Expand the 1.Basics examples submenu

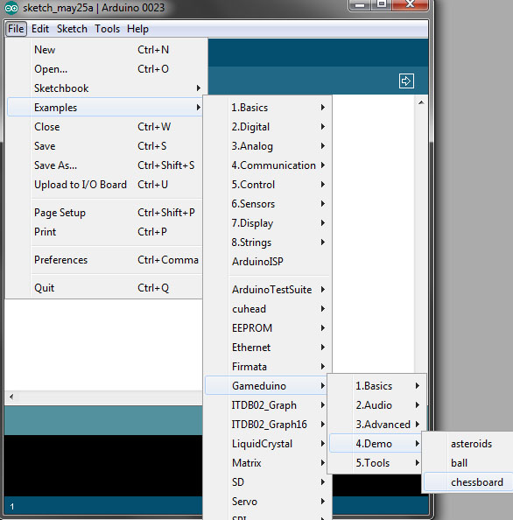click(268, 108)
